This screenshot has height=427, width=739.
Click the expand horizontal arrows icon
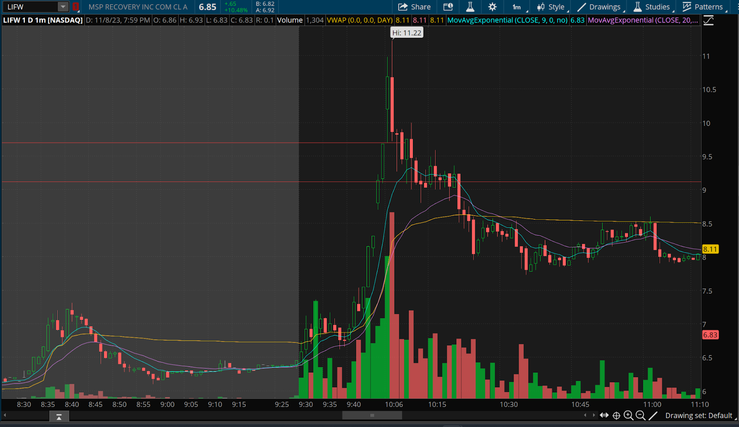(x=604, y=415)
